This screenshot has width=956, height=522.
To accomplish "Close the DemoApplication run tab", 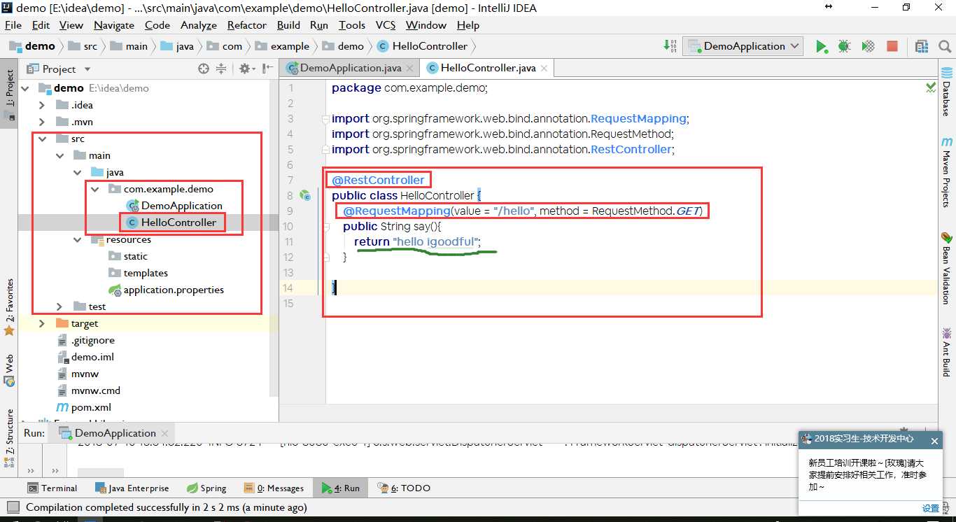I will tap(164, 433).
